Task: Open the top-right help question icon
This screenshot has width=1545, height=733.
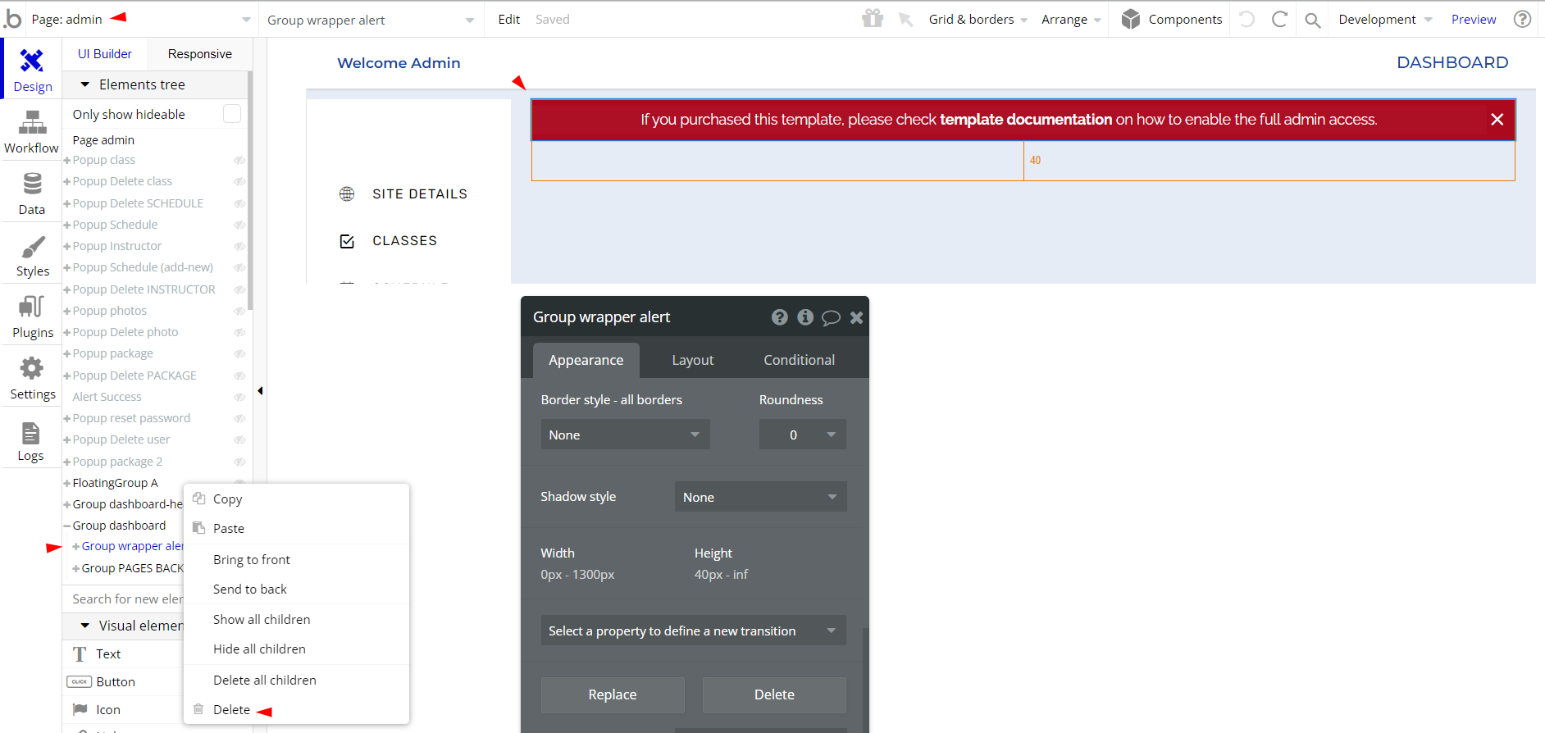Action: click(1523, 19)
